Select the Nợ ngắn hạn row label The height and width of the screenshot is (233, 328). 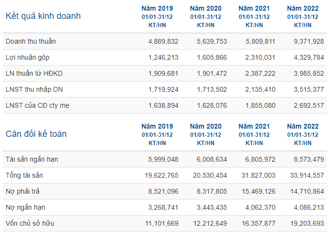point(25,207)
